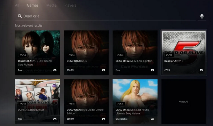
Task: Switch to the Players tab
Action: pos(70,5)
